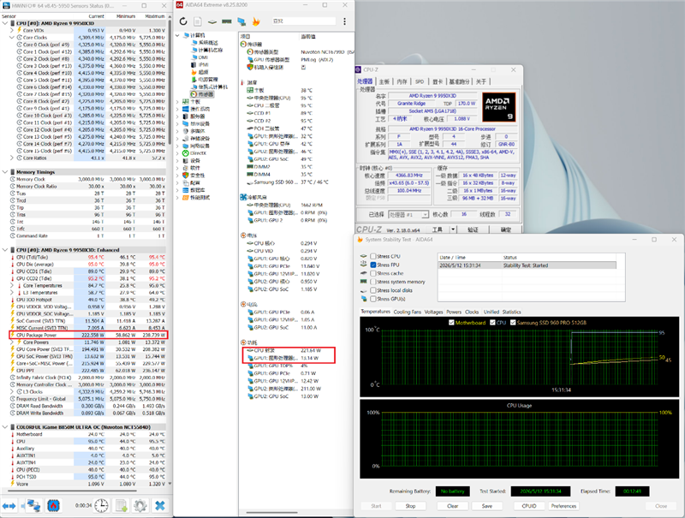The width and height of the screenshot is (685, 518).
Task: Click the blue monitor icon in AIDA64 toolbar
Action: (241, 21)
